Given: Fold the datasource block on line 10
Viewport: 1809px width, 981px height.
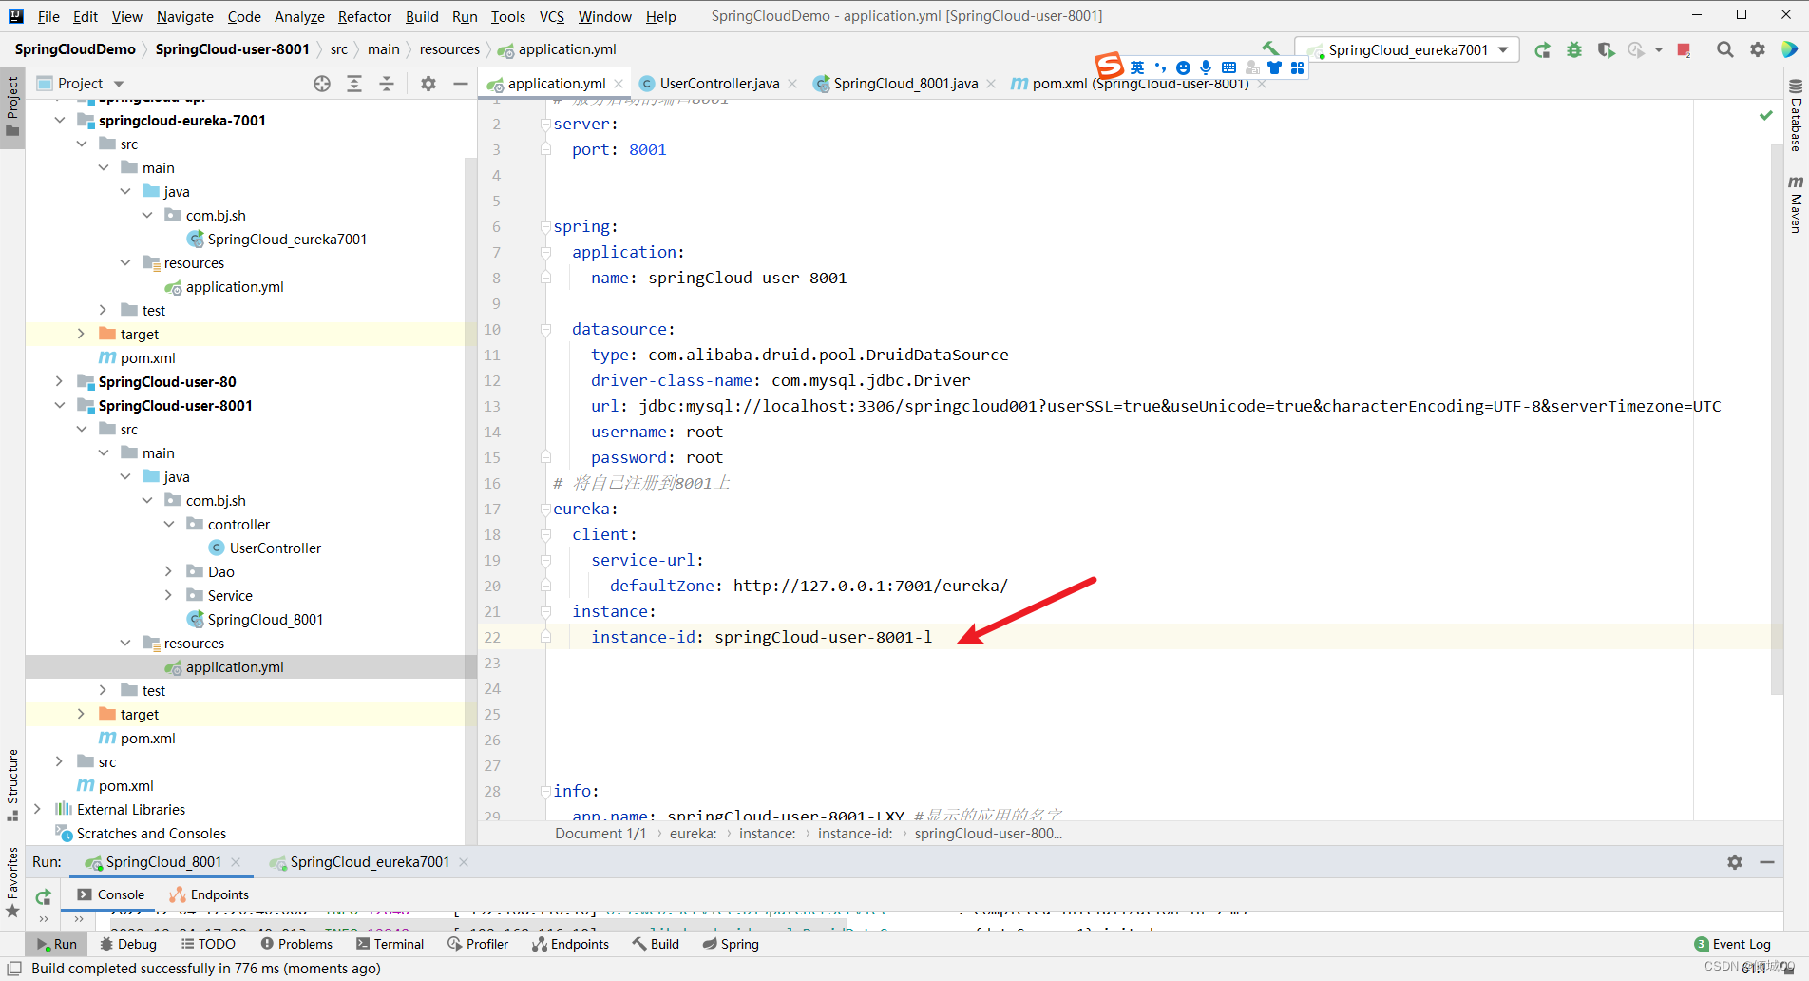Looking at the screenshot, I should (x=545, y=329).
